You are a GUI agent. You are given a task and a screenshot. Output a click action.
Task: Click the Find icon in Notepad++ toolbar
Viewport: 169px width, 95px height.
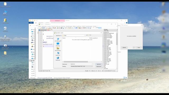pyautogui.click(x=61, y=28)
